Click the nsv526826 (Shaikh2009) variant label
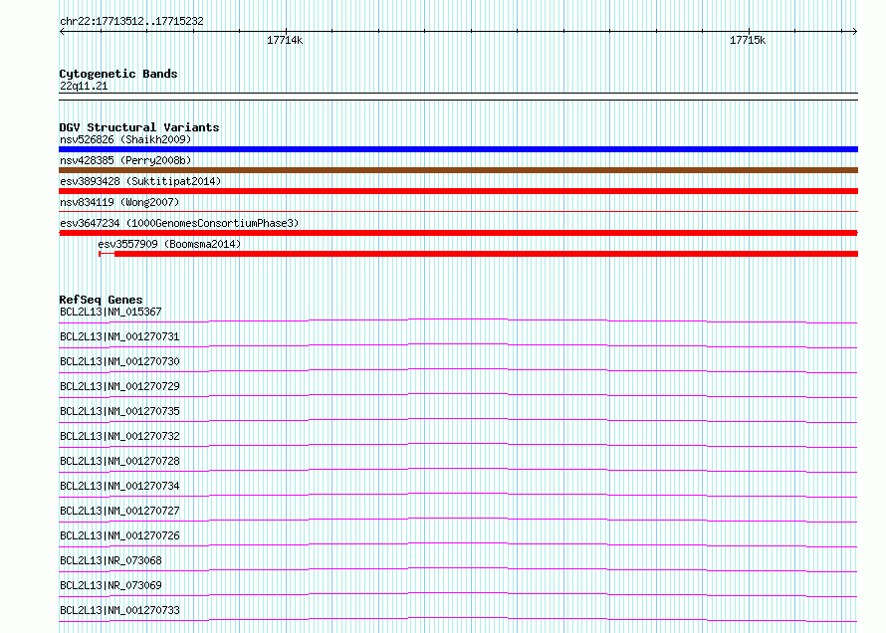The image size is (886, 633). (125, 139)
